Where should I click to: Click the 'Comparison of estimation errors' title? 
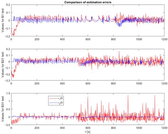click(88, 2)
